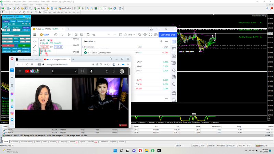Click the YouTube voice search microphone

91,71
